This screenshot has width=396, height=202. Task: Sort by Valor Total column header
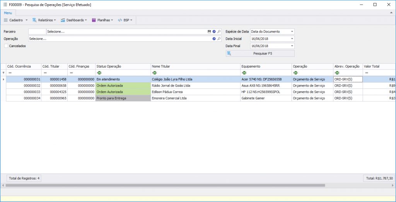coord(379,66)
